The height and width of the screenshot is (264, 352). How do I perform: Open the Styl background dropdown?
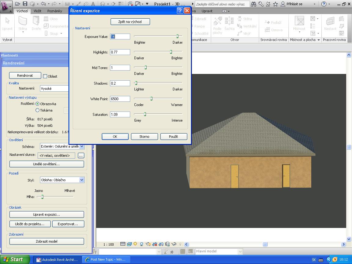pos(82,180)
